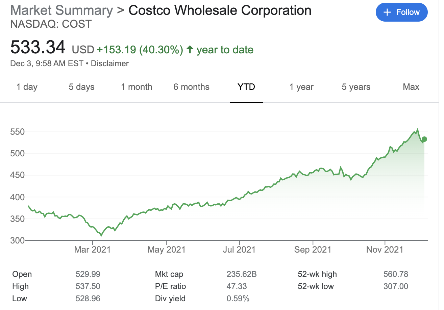The image size is (444, 310).
Task: Select the 1 month range tab
Action: pos(137,87)
